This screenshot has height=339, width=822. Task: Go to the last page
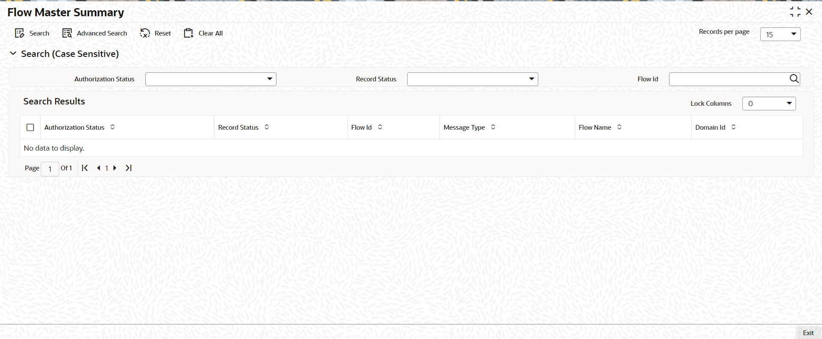click(x=129, y=168)
